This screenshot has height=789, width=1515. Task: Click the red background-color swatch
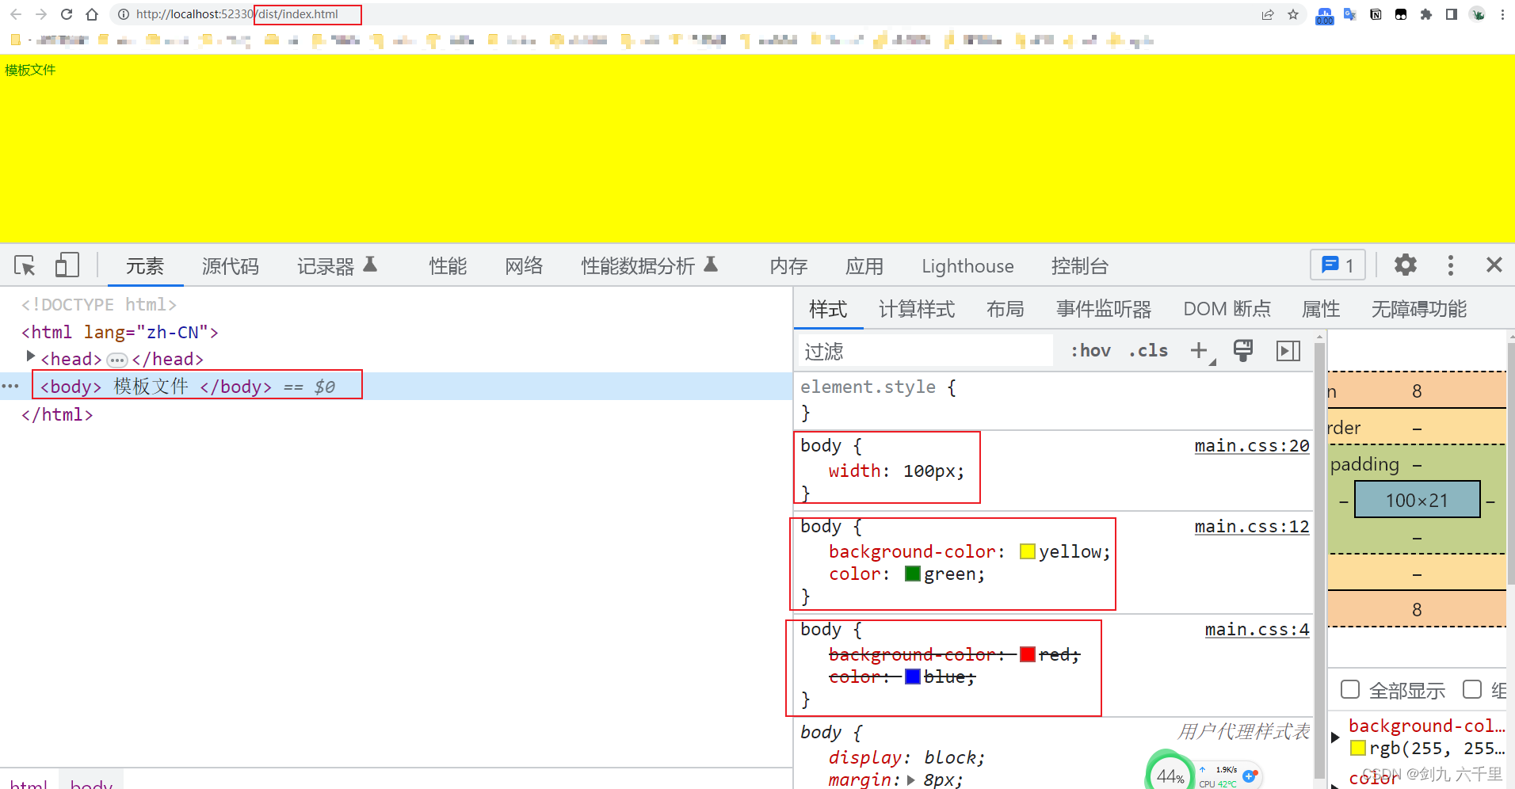[x=1028, y=654]
